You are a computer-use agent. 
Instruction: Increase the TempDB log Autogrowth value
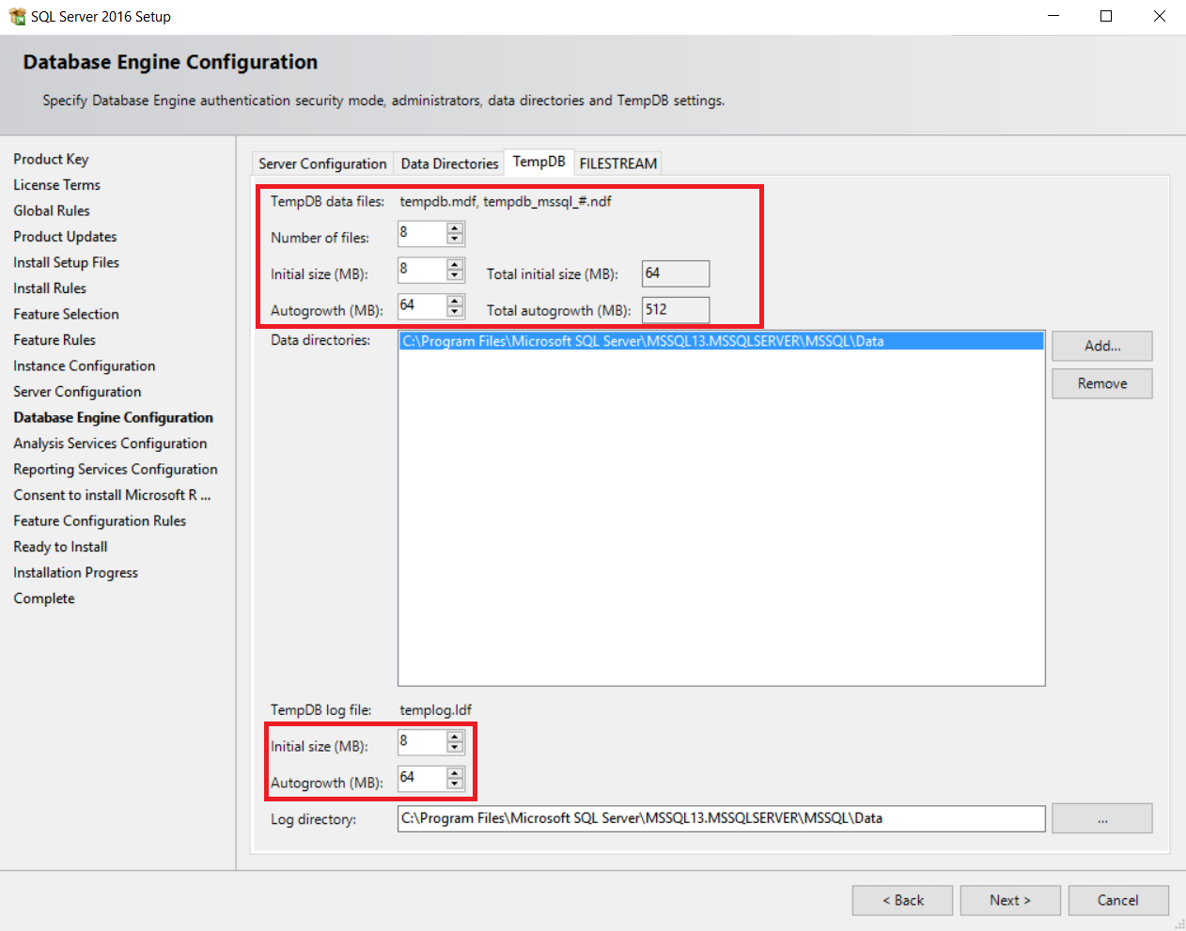(454, 773)
